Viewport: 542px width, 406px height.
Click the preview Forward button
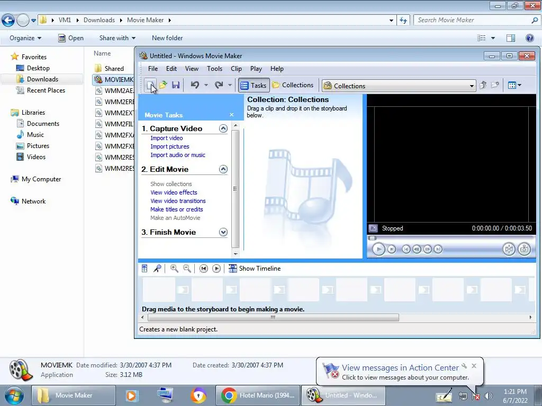tap(438, 249)
